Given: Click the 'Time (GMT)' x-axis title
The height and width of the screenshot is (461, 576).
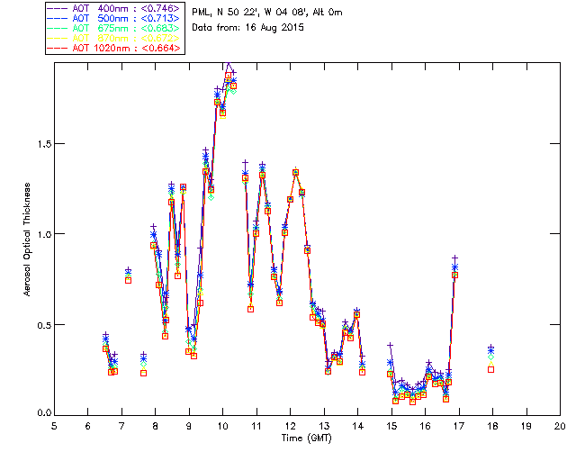Looking at the screenshot, I should pyautogui.click(x=307, y=437).
